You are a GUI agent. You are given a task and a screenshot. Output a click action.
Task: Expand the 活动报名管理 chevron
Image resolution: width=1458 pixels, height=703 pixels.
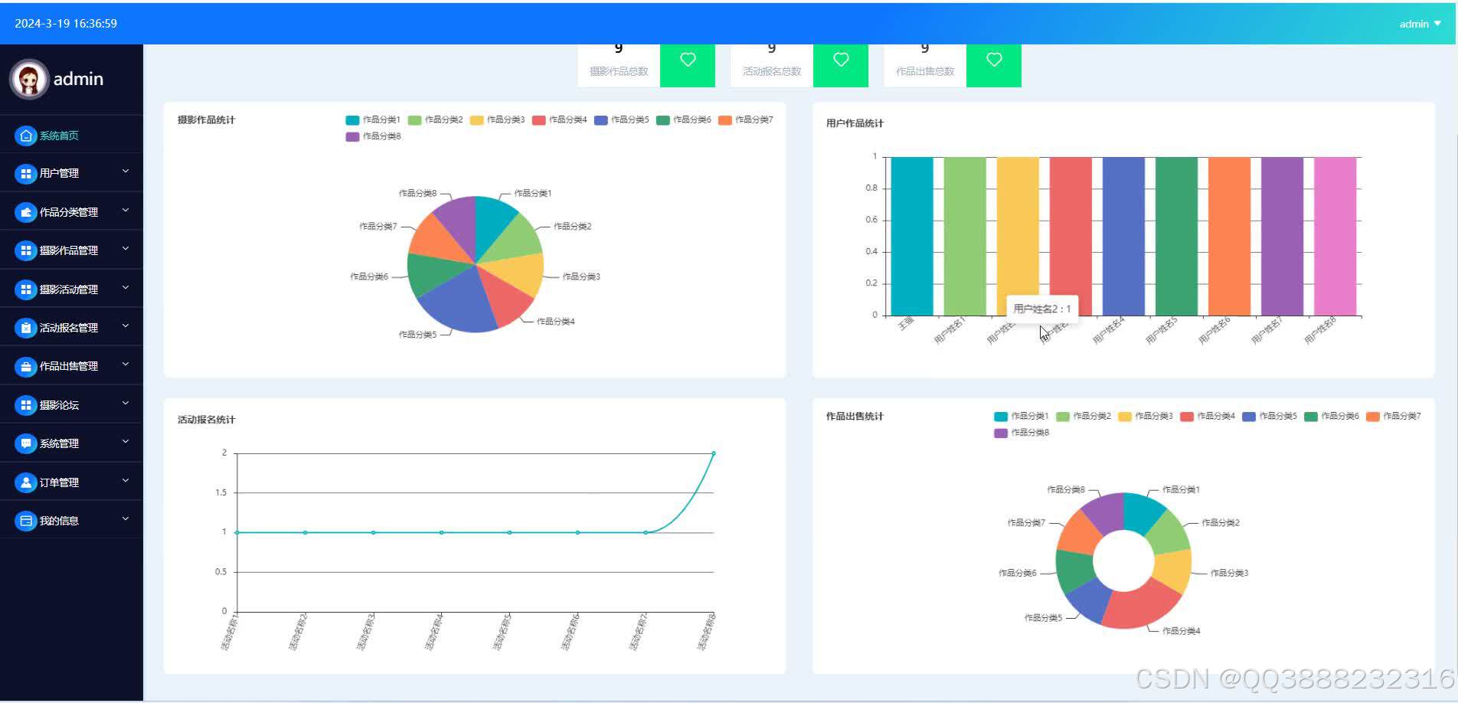coord(126,326)
